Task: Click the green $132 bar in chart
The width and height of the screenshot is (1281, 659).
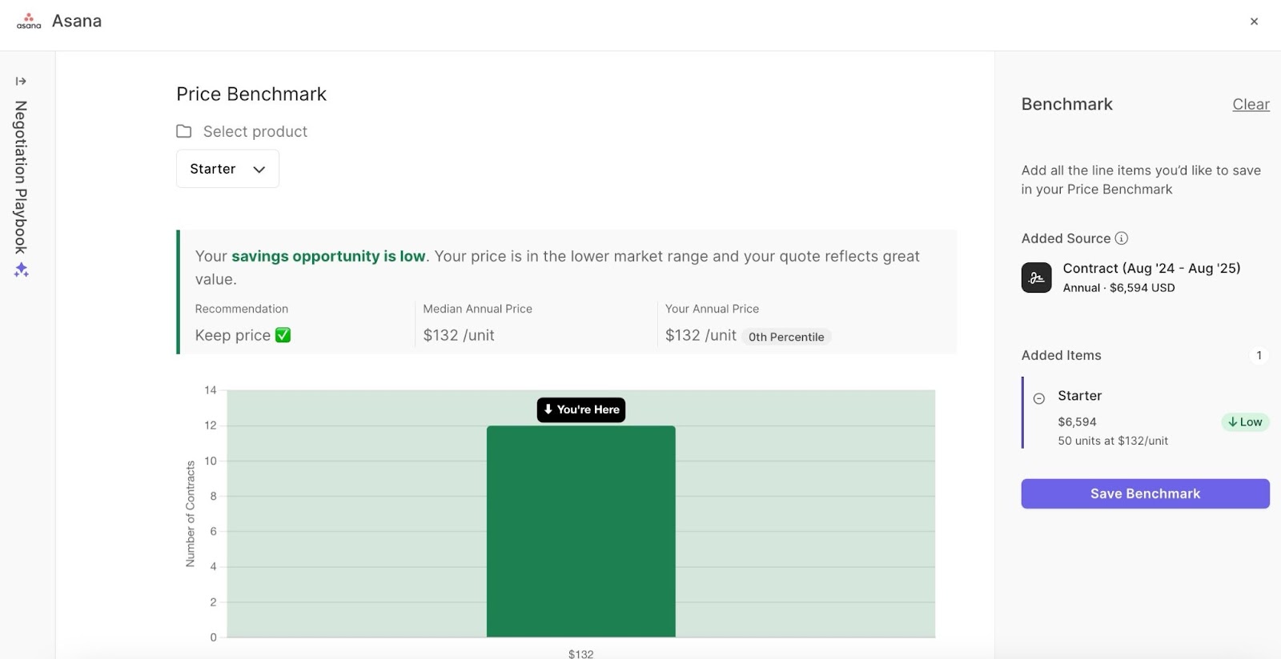Action: pos(581,531)
